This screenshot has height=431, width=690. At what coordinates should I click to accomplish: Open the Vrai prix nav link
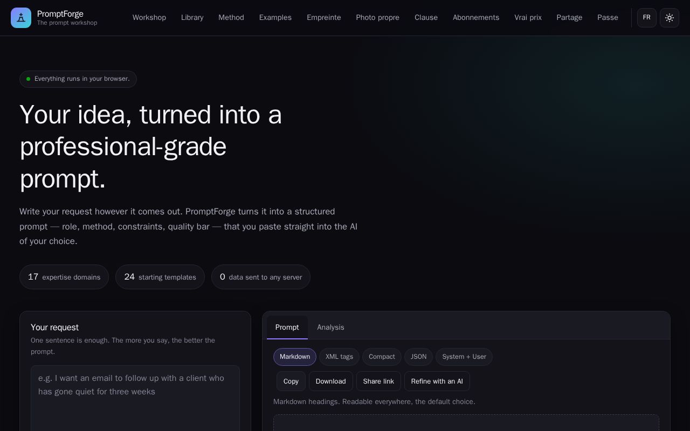pyautogui.click(x=528, y=18)
